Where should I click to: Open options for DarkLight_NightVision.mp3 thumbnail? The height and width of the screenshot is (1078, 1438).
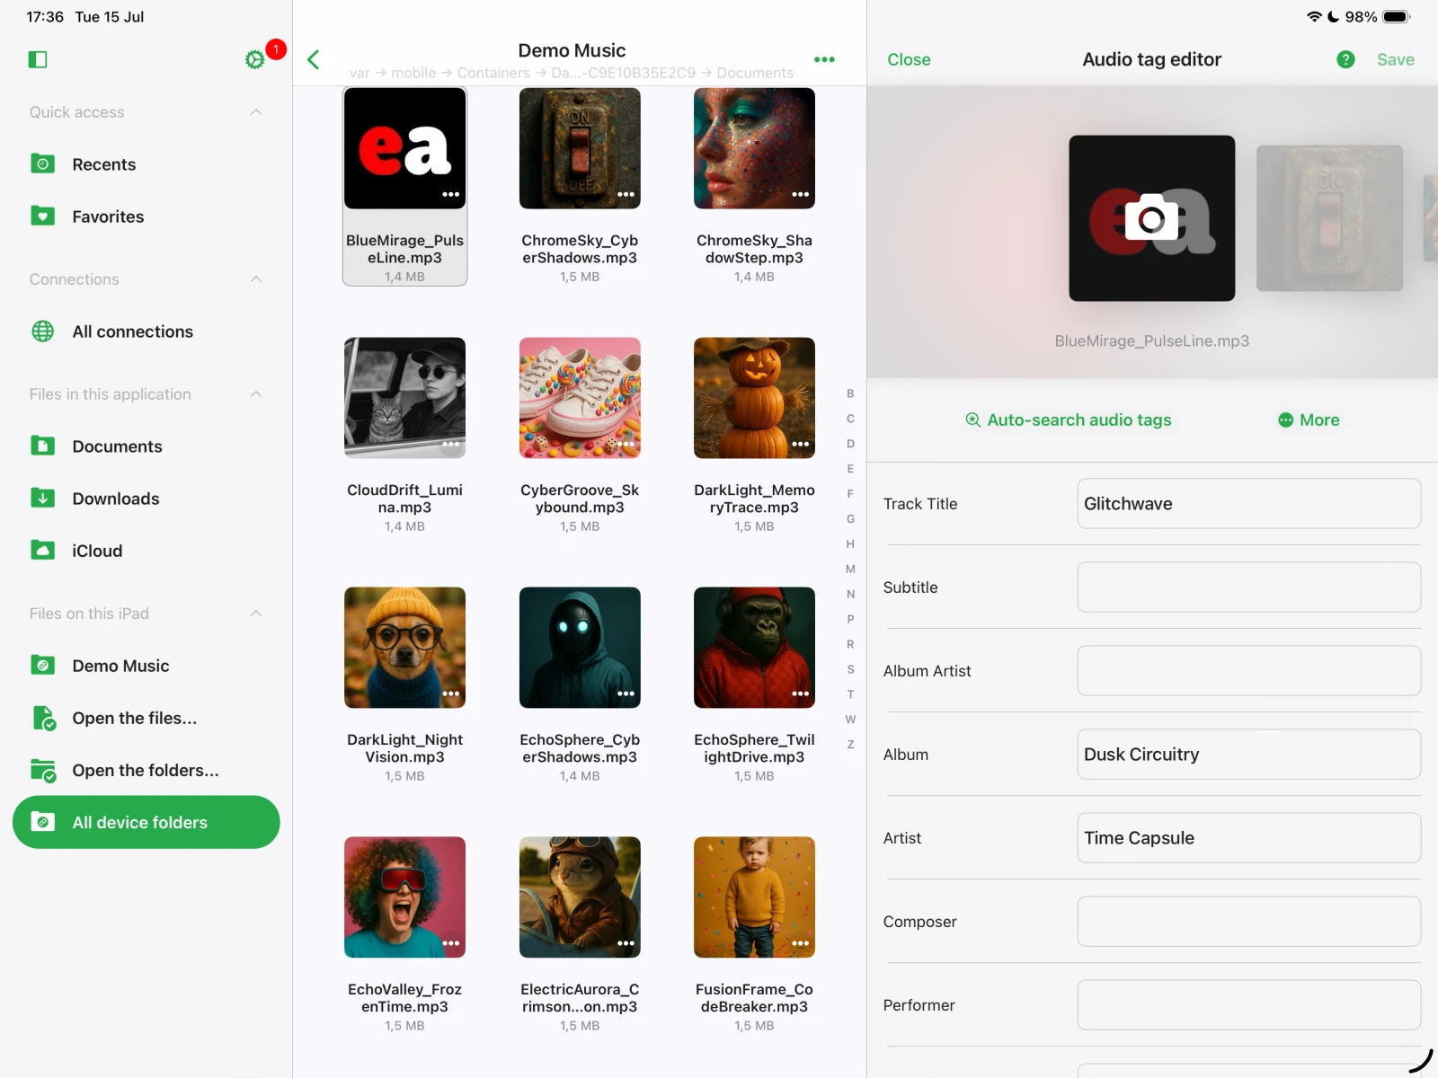click(x=450, y=694)
